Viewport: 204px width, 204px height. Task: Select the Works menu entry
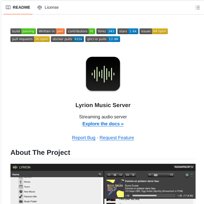coord(27,182)
